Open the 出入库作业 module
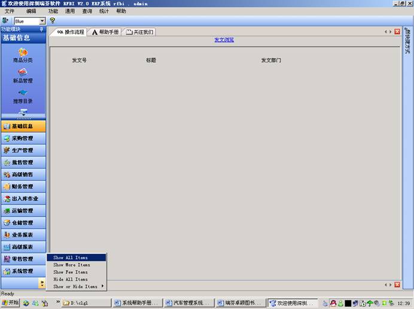The image size is (414, 309). pos(23,198)
